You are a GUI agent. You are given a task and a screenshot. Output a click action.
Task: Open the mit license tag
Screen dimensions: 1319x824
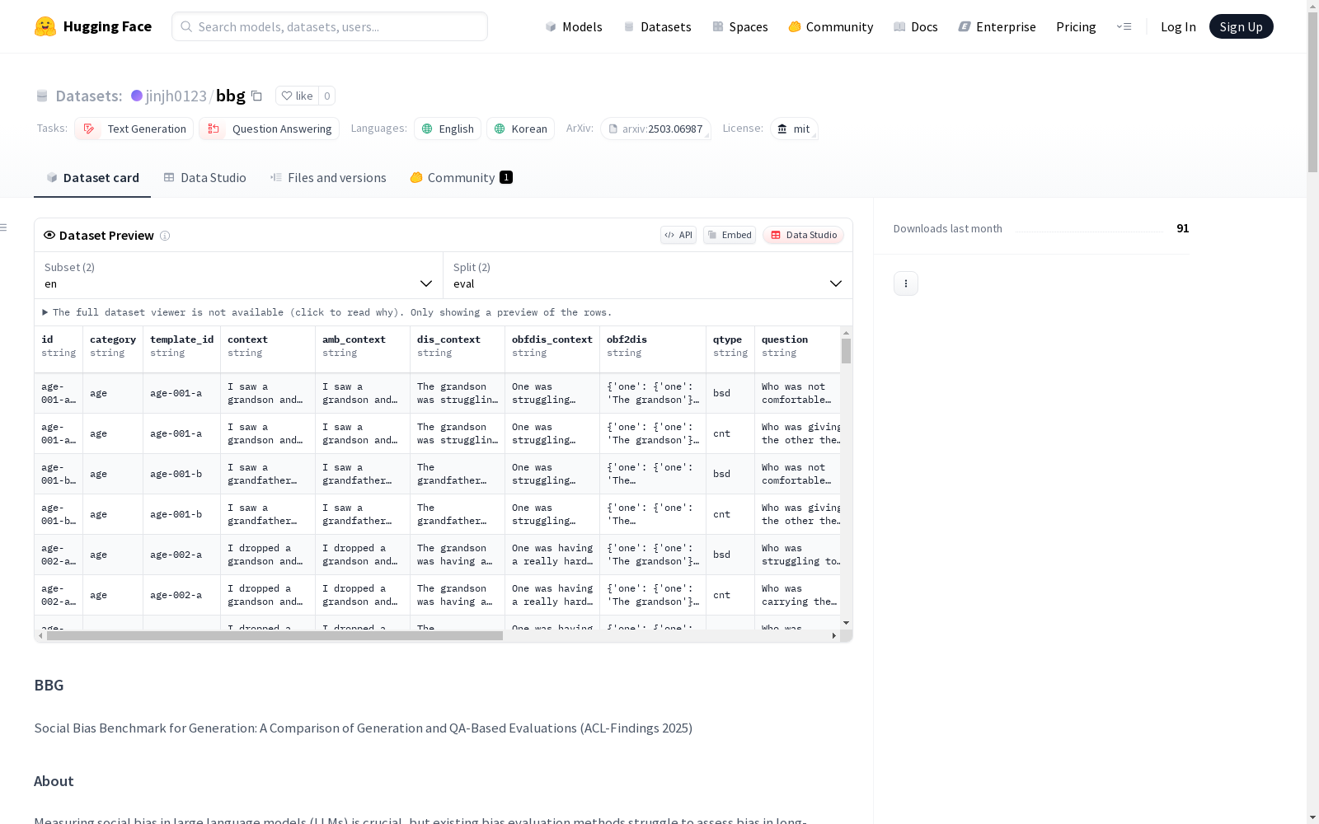(x=794, y=129)
